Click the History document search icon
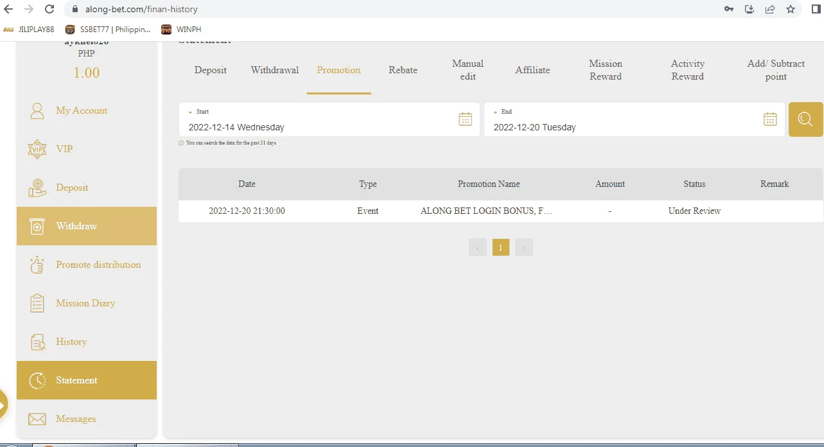Screen dimensions: 824x447 point(37,342)
